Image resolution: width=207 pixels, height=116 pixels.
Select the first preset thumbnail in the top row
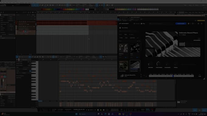coord(123,48)
